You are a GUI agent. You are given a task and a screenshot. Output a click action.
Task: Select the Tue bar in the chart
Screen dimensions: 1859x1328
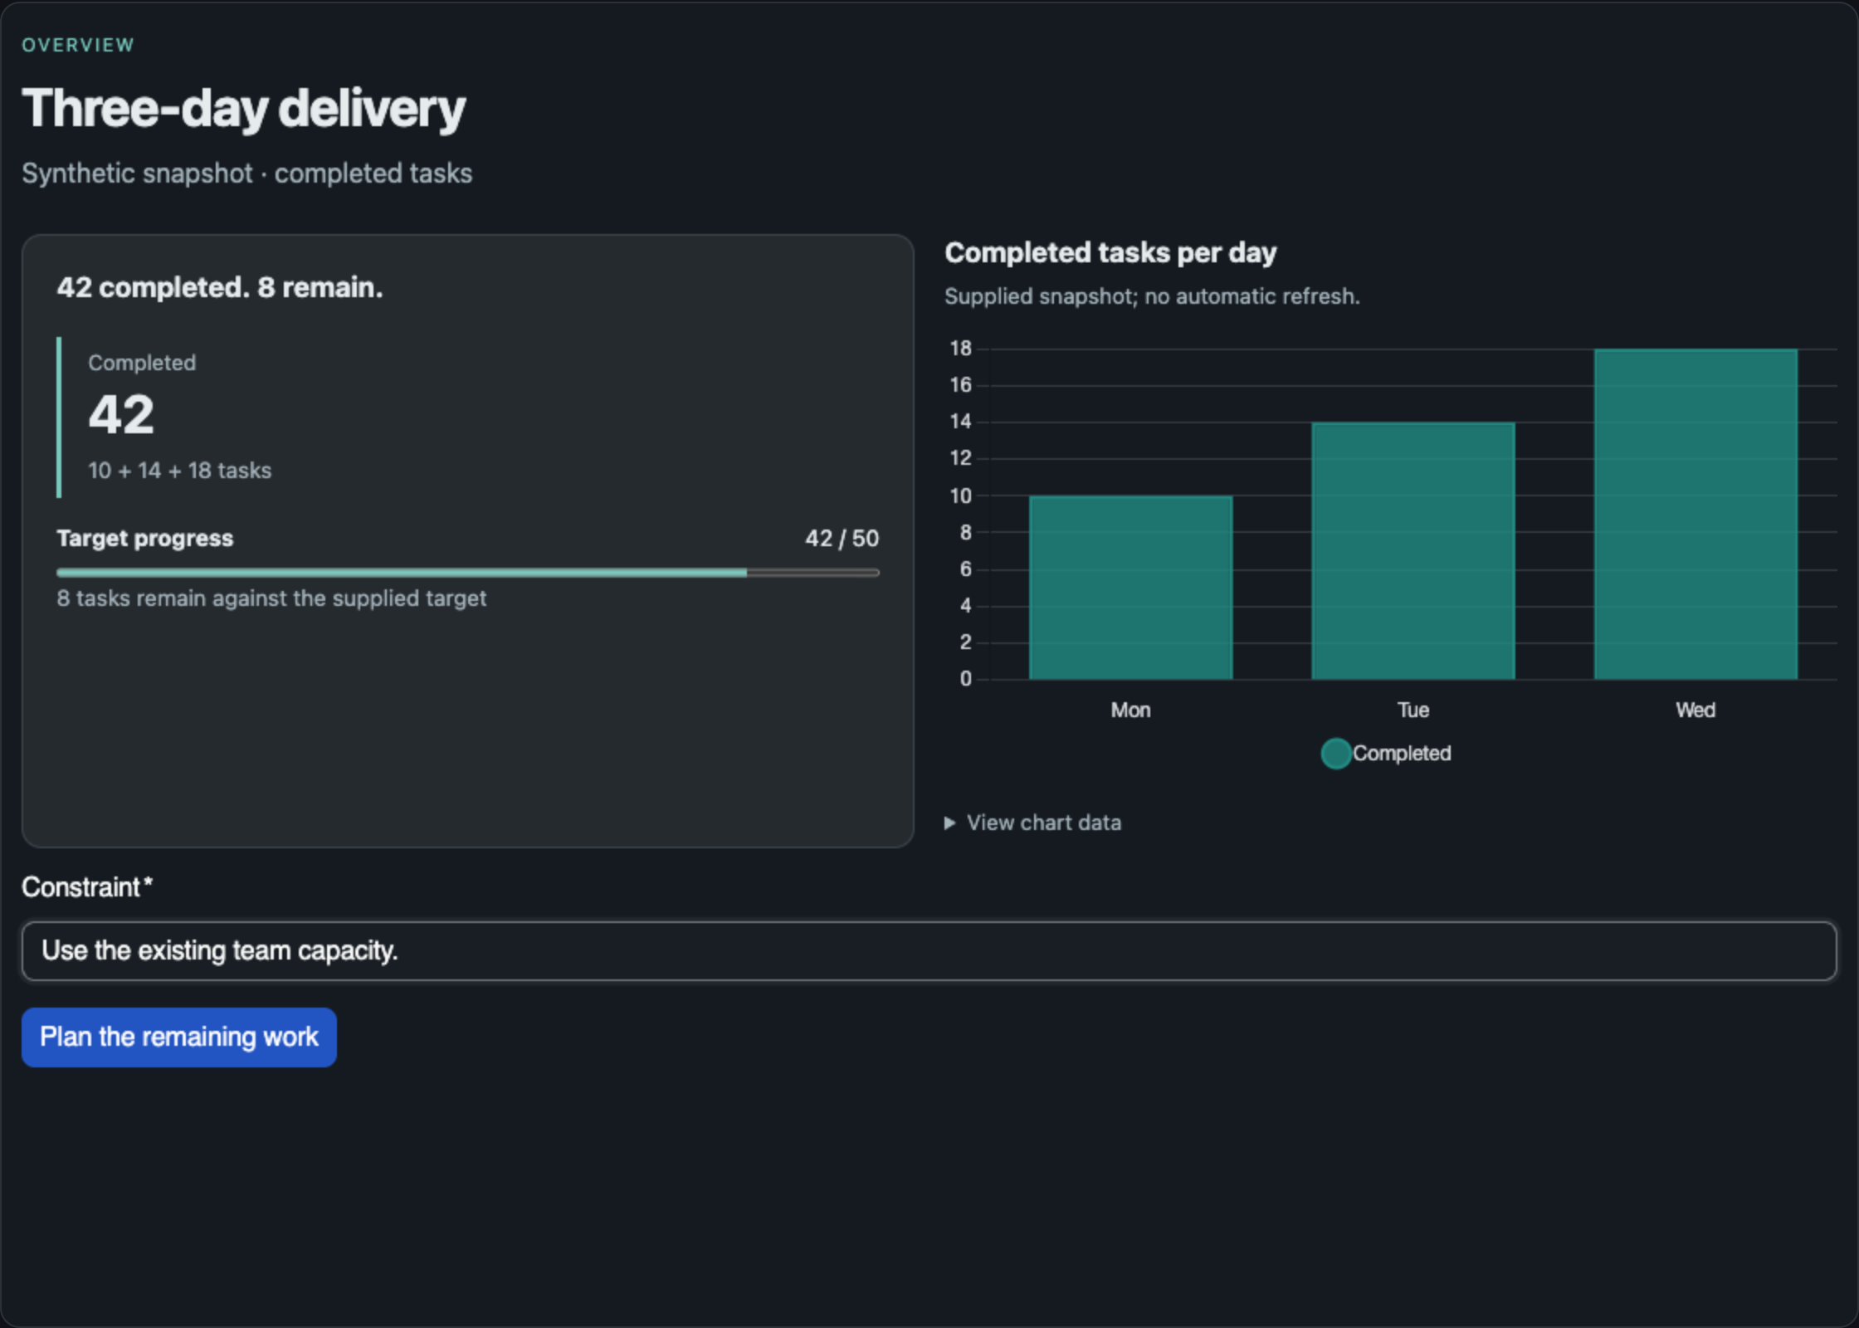pyautogui.click(x=1413, y=551)
